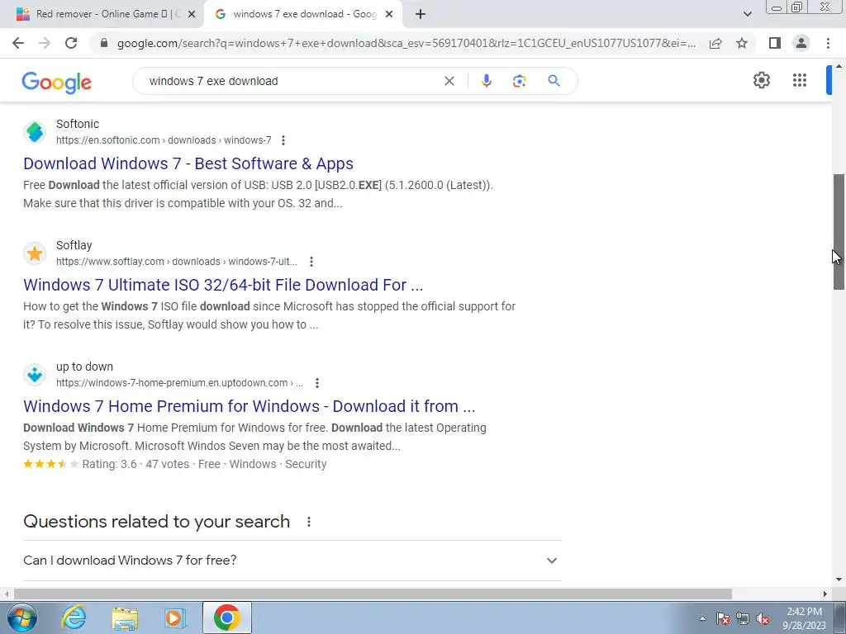The width and height of the screenshot is (846, 634).
Task: Click the vertical scrollbar thumb
Action: click(x=839, y=232)
